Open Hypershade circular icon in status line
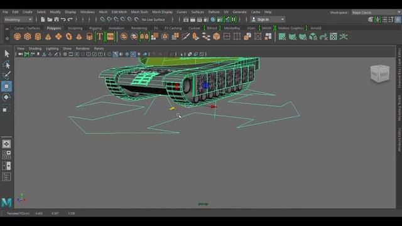Image resolution: width=402 pixels, height=226 pixels. click(x=213, y=19)
